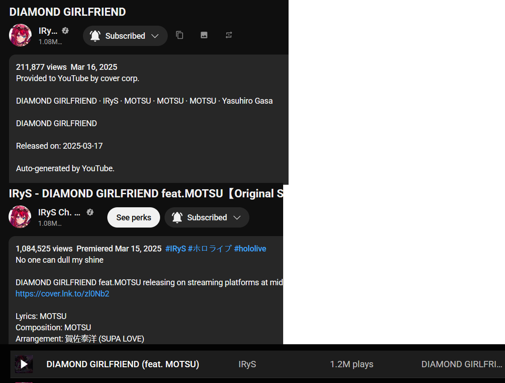Click the #ホロライブ hashtag
Screen dimensions: 505x383
click(210, 248)
